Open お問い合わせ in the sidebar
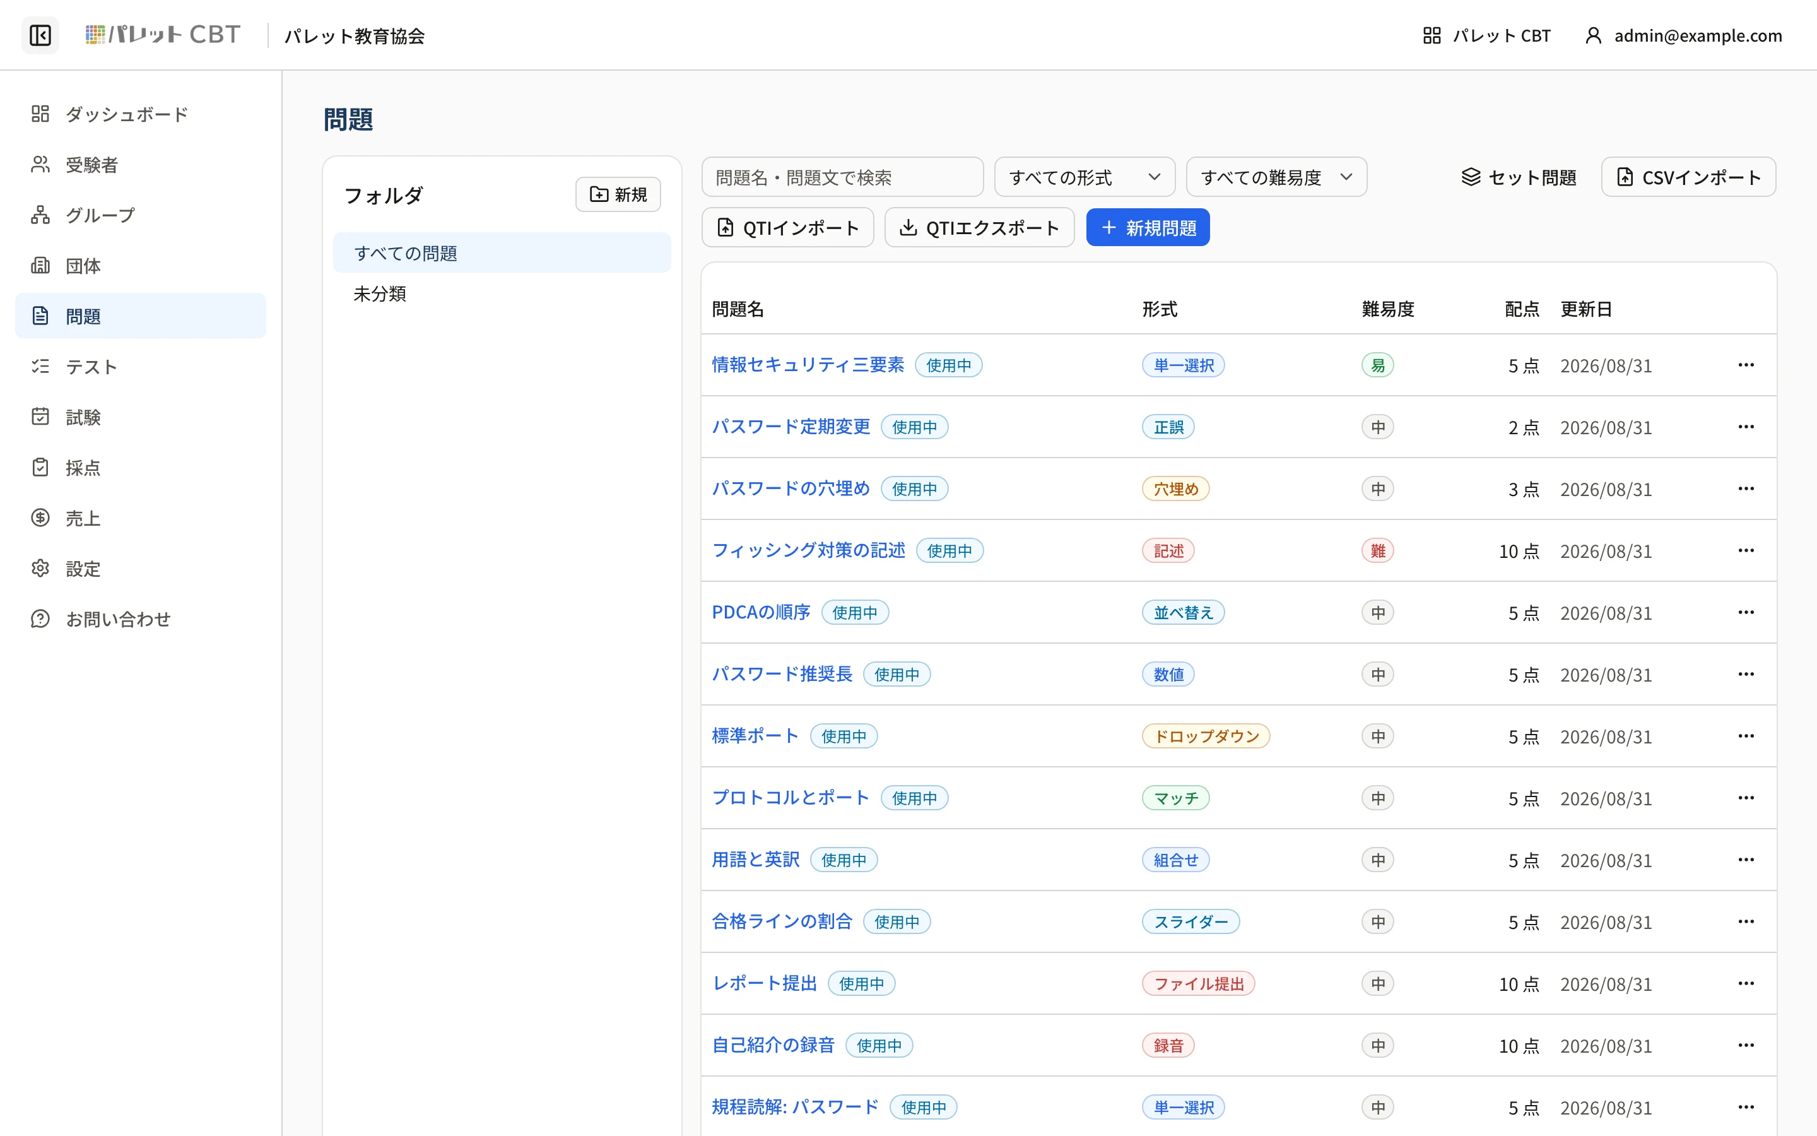The image size is (1817, 1136). [141, 618]
